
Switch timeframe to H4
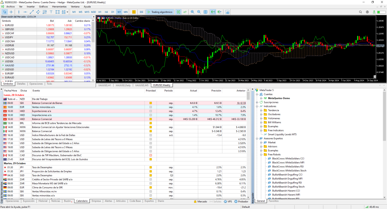pos(106,12)
